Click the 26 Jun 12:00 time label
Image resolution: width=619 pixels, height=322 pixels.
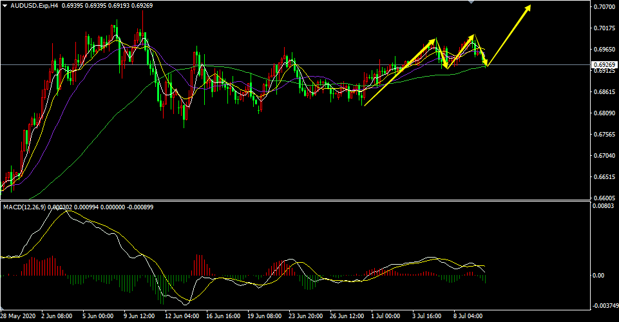(347, 316)
